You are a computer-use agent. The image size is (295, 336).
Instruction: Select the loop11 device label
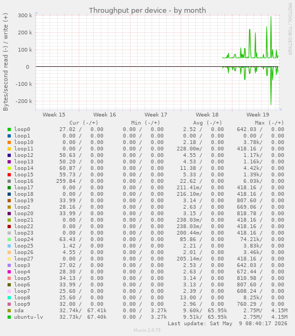[24, 149]
